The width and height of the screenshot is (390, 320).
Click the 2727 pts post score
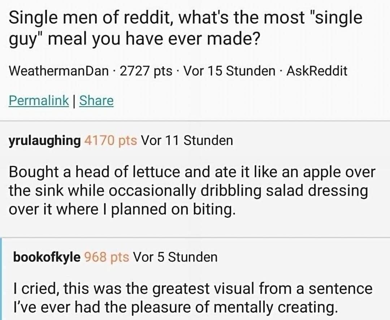[x=146, y=71]
